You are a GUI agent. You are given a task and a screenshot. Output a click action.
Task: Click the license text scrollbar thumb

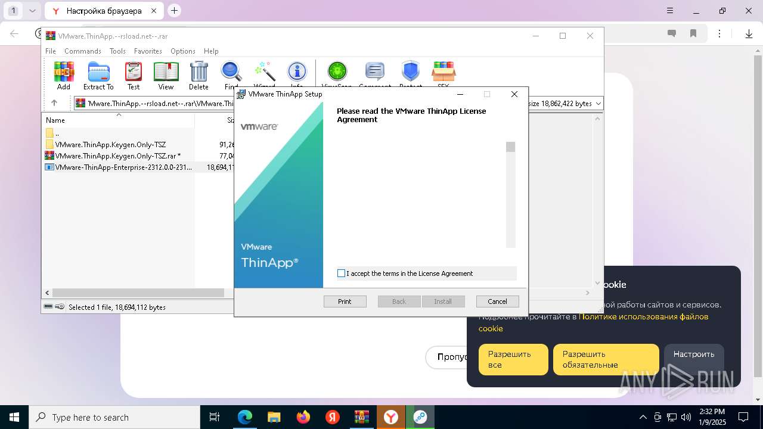click(510, 147)
